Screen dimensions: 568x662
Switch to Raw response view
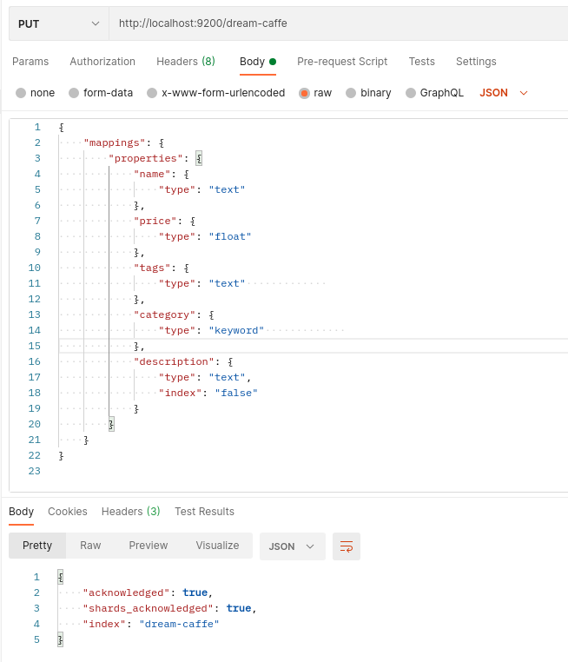tap(90, 546)
